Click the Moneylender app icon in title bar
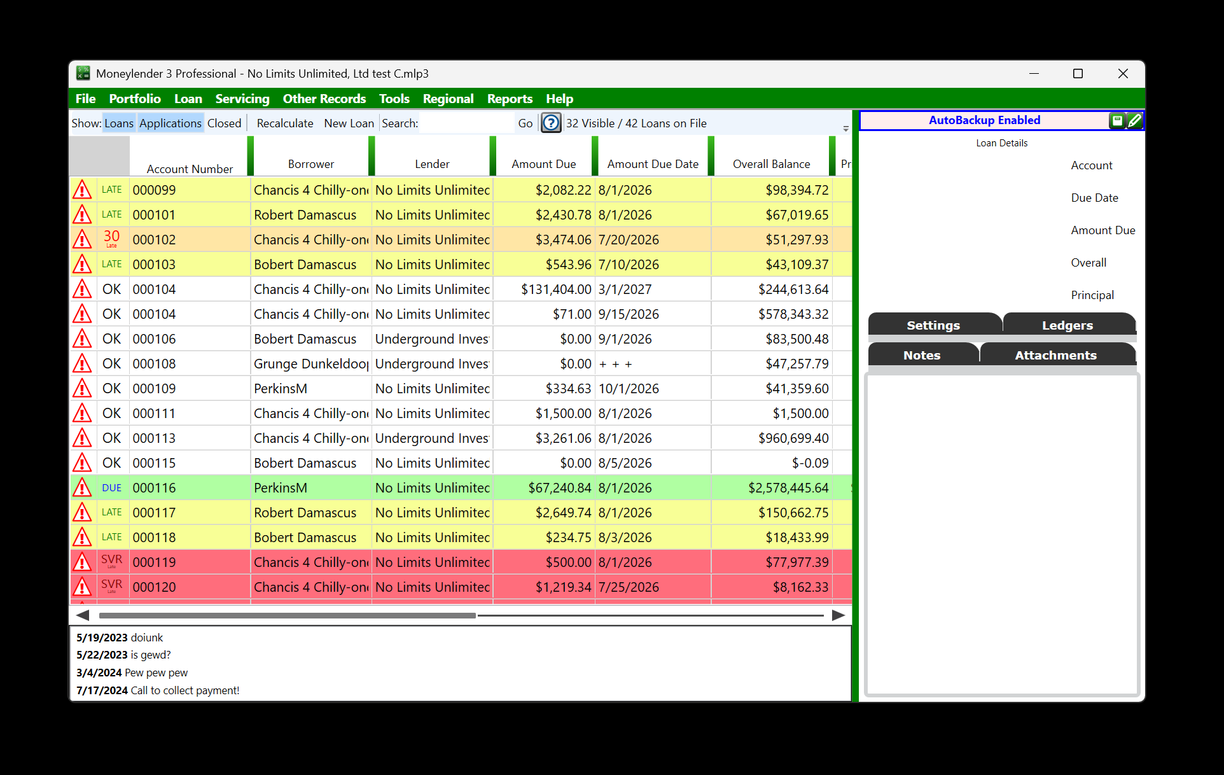This screenshot has width=1224, height=775. (83, 73)
